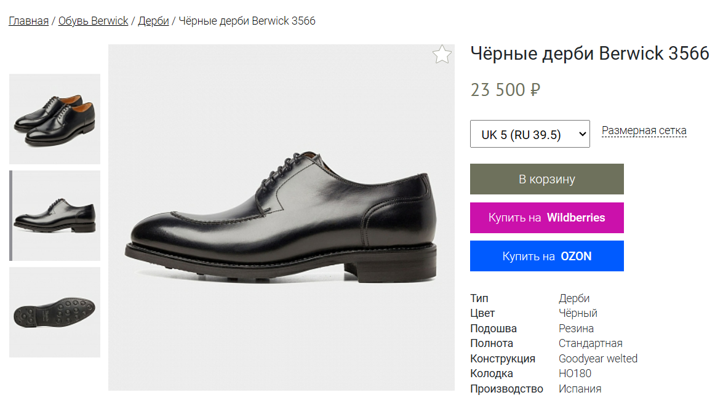Open the large main shoe photo
Image resolution: width=723 pixels, height=411 pixels.
click(281, 217)
